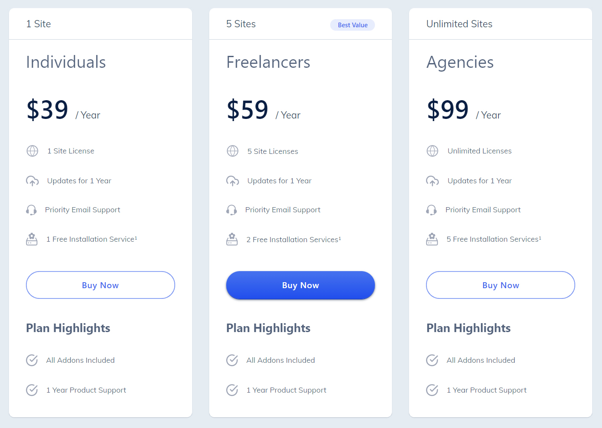
Task: Click the headset icon beside Priority Email Support in Agencies
Action: tap(432, 210)
